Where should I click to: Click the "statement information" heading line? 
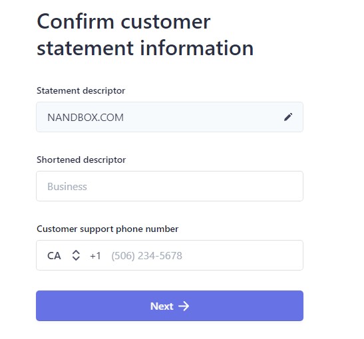pos(145,49)
